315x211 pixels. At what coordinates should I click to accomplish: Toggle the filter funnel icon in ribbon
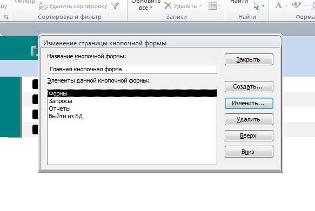pos(115,6)
